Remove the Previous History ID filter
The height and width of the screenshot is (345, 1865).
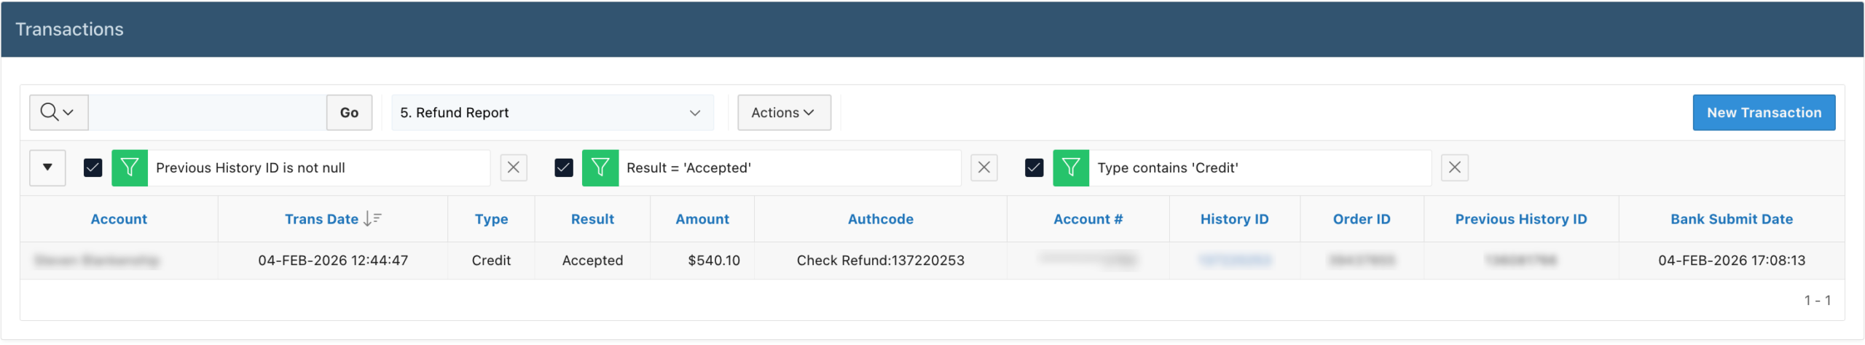(514, 168)
